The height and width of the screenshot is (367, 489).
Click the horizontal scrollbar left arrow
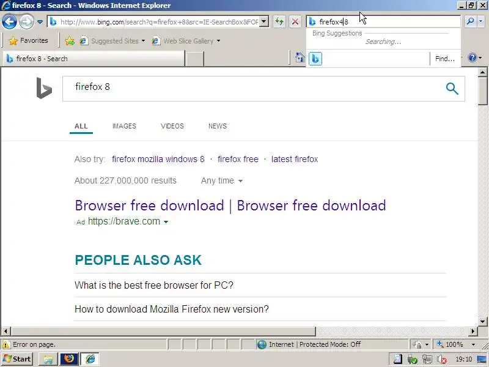6,331
